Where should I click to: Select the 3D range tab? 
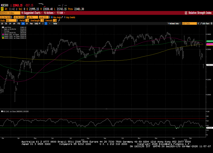tap(6, 23)
